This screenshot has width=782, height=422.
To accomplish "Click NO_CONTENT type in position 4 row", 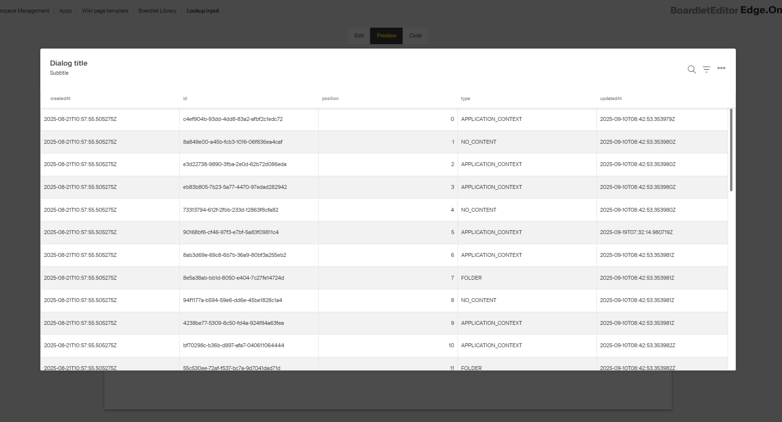I will [527, 210].
